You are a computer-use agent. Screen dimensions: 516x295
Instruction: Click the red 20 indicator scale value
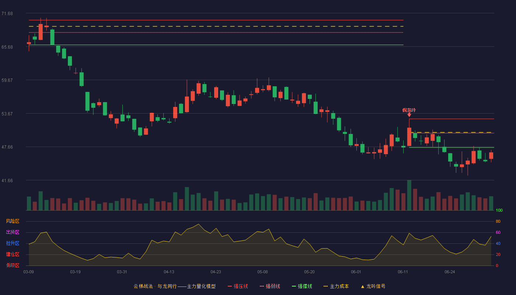[498, 254]
